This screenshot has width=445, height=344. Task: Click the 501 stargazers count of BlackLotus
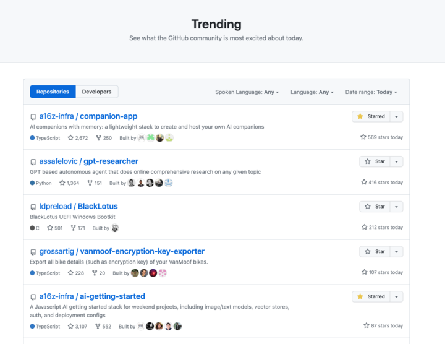55,228
